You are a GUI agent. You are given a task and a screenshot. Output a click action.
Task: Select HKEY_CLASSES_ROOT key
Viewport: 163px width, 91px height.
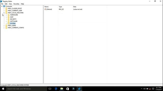pos(15,8)
